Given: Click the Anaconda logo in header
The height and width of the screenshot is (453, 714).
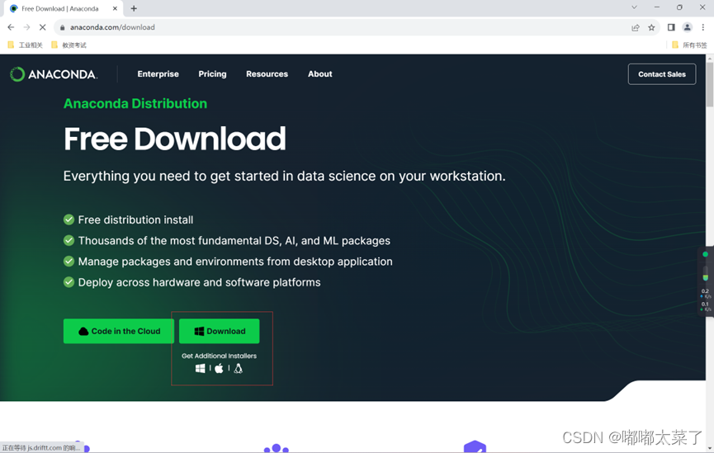Looking at the screenshot, I should coord(54,74).
